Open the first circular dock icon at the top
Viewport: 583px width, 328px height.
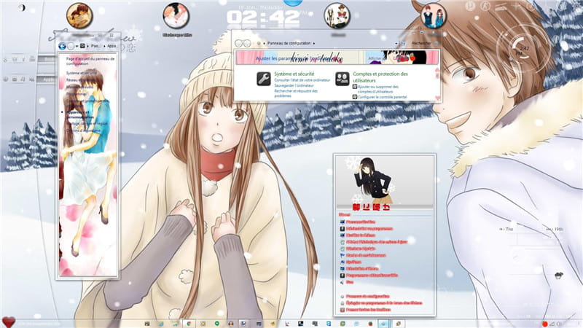click(x=79, y=15)
